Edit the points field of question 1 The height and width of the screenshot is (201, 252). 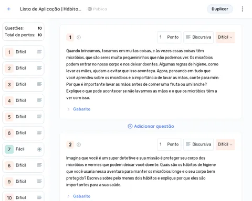tap(169, 37)
